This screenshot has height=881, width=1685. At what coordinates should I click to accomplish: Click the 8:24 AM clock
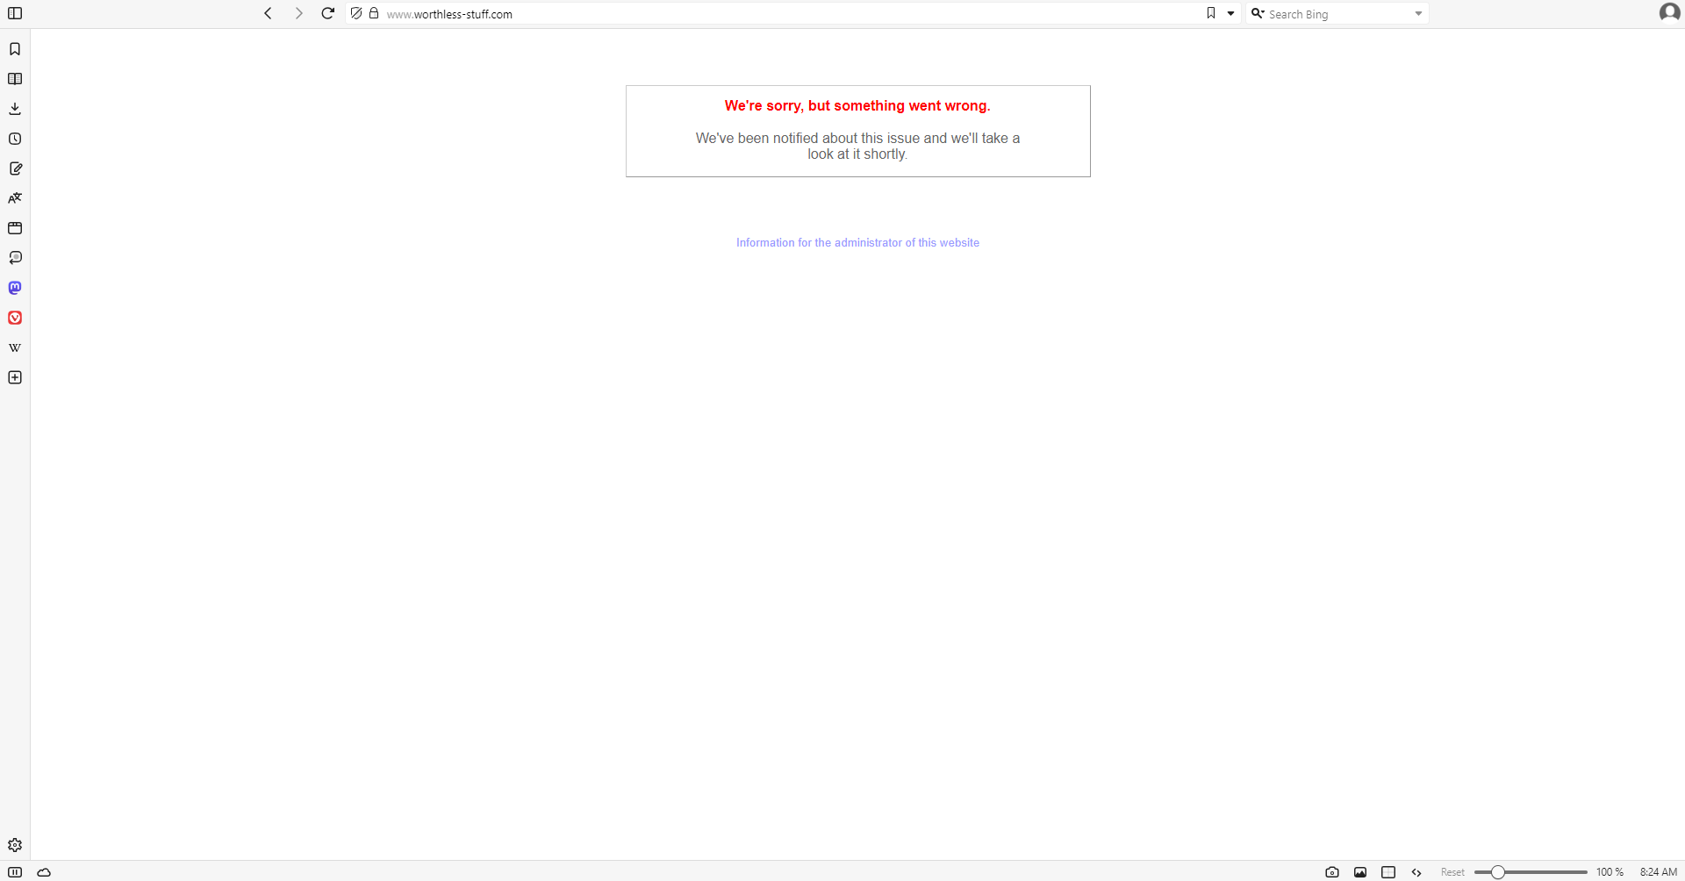tap(1659, 872)
